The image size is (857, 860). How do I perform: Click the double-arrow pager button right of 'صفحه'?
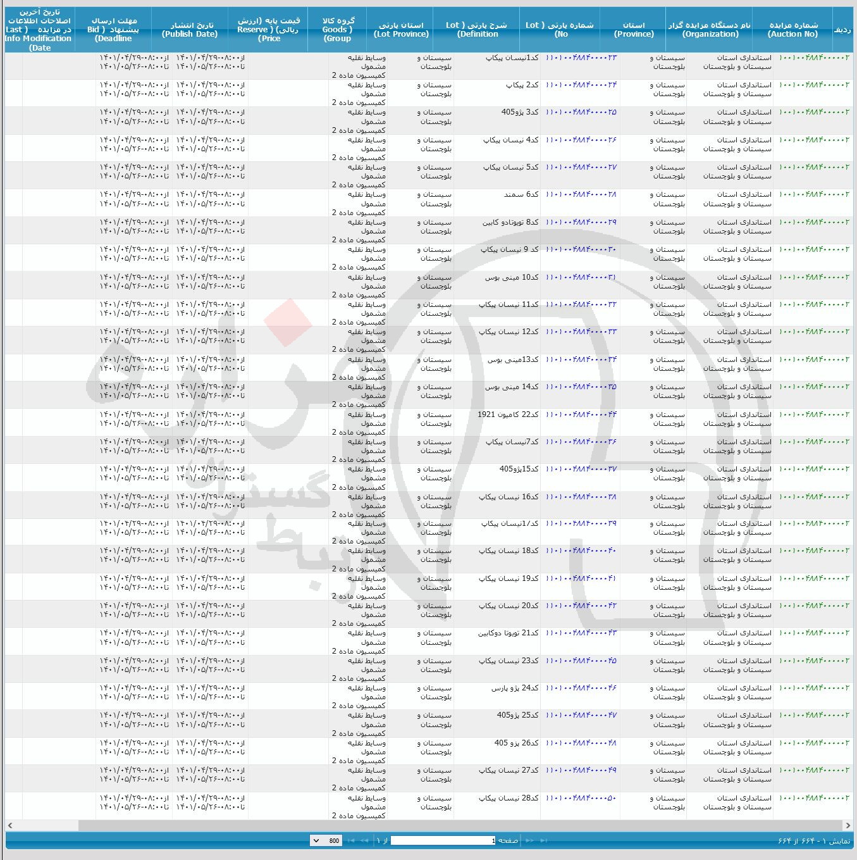click(x=529, y=840)
